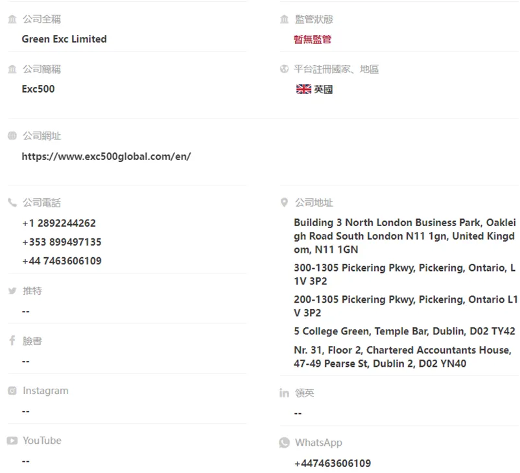Click the United Kingdom flag
The image size is (520, 473).
(303, 89)
